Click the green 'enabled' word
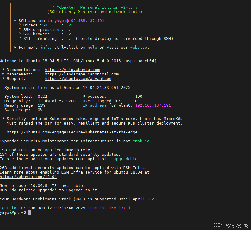This screenshot has height=230, width=251. (141, 141)
